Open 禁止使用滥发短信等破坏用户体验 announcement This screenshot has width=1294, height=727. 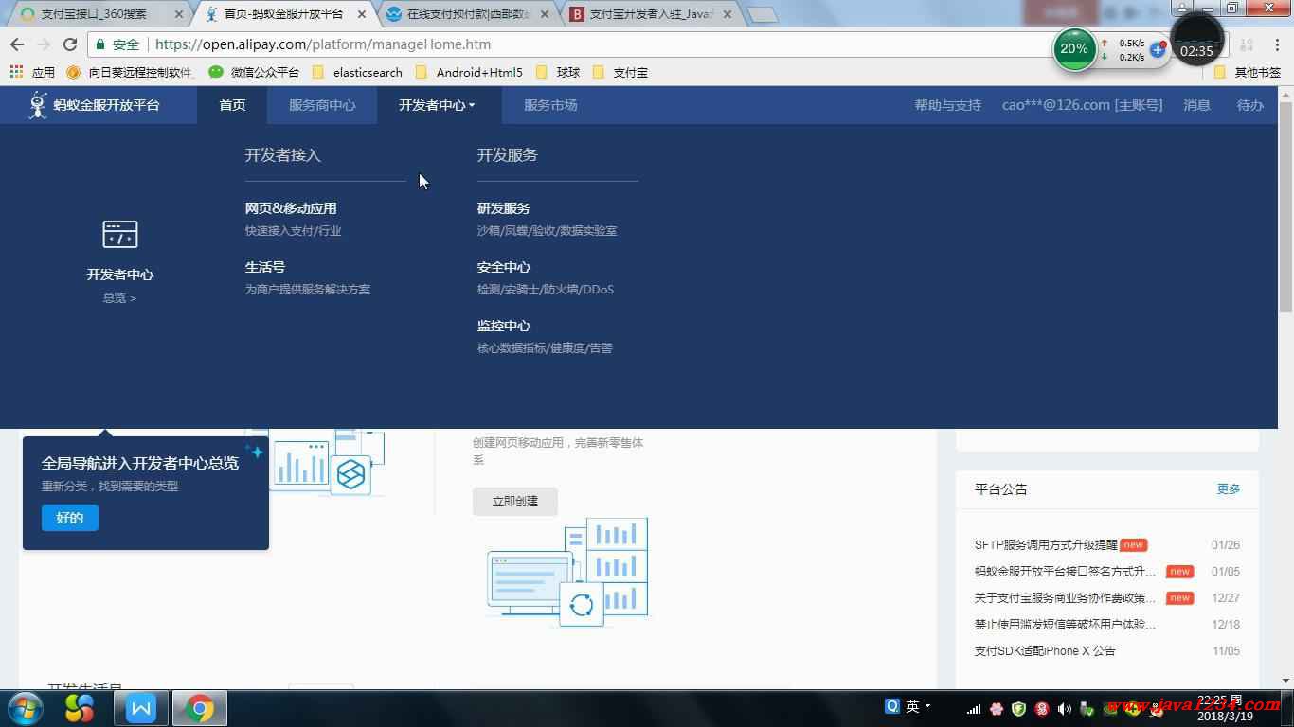[1066, 625]
